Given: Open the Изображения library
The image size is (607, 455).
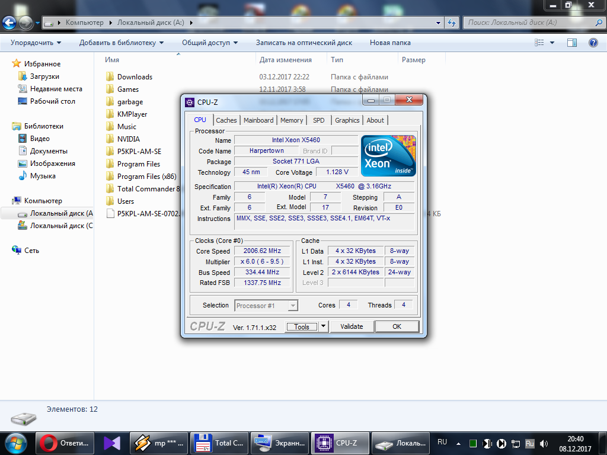Looking at the screenshot, I should [x=53, y=164].
